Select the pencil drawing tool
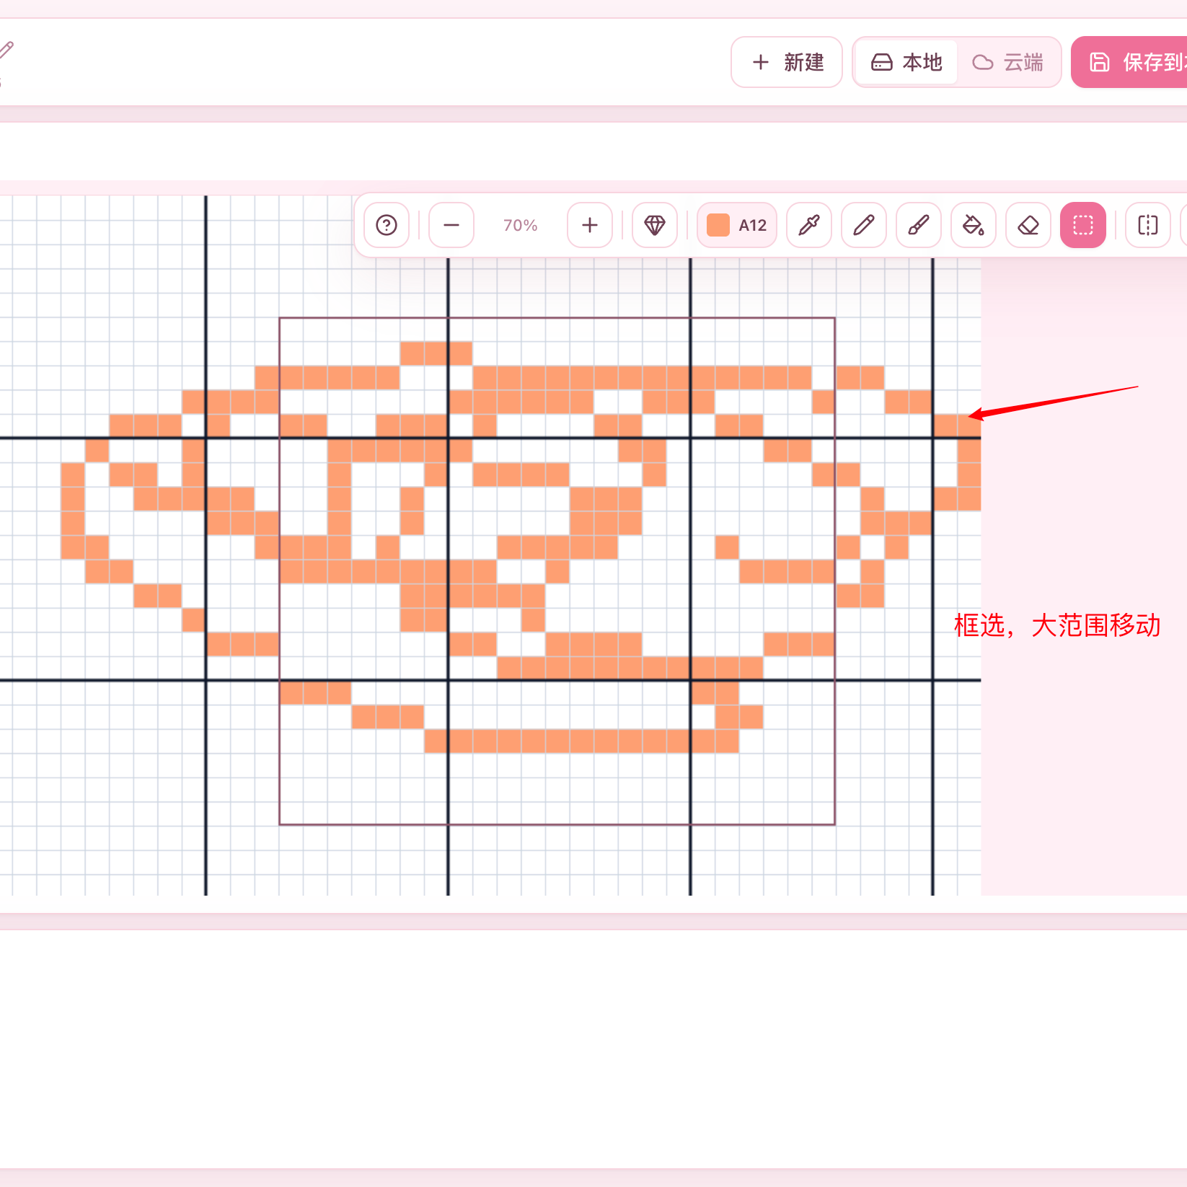 pos(864,225)
